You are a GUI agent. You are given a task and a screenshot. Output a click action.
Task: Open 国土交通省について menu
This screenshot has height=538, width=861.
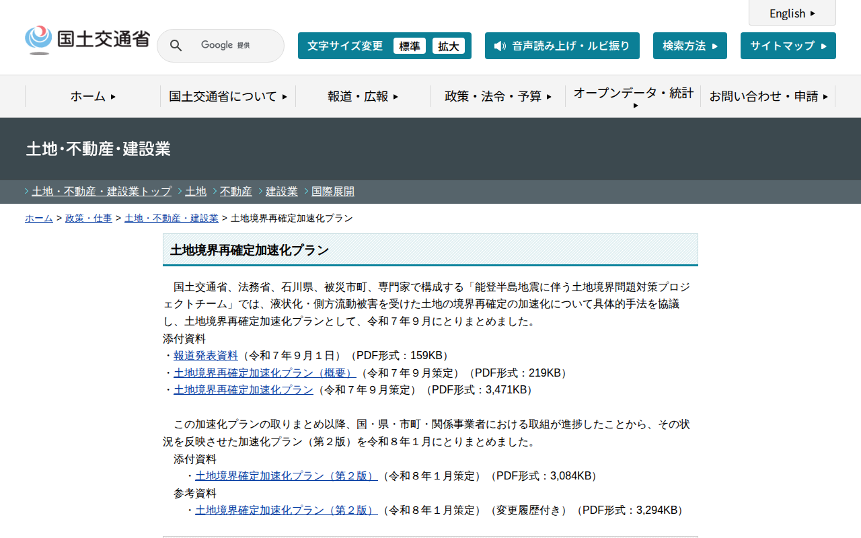(x=228, y=96)
